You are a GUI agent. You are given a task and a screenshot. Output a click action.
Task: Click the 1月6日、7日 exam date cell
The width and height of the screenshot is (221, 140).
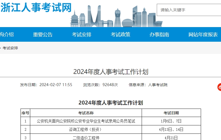click(x=171, y=121)
